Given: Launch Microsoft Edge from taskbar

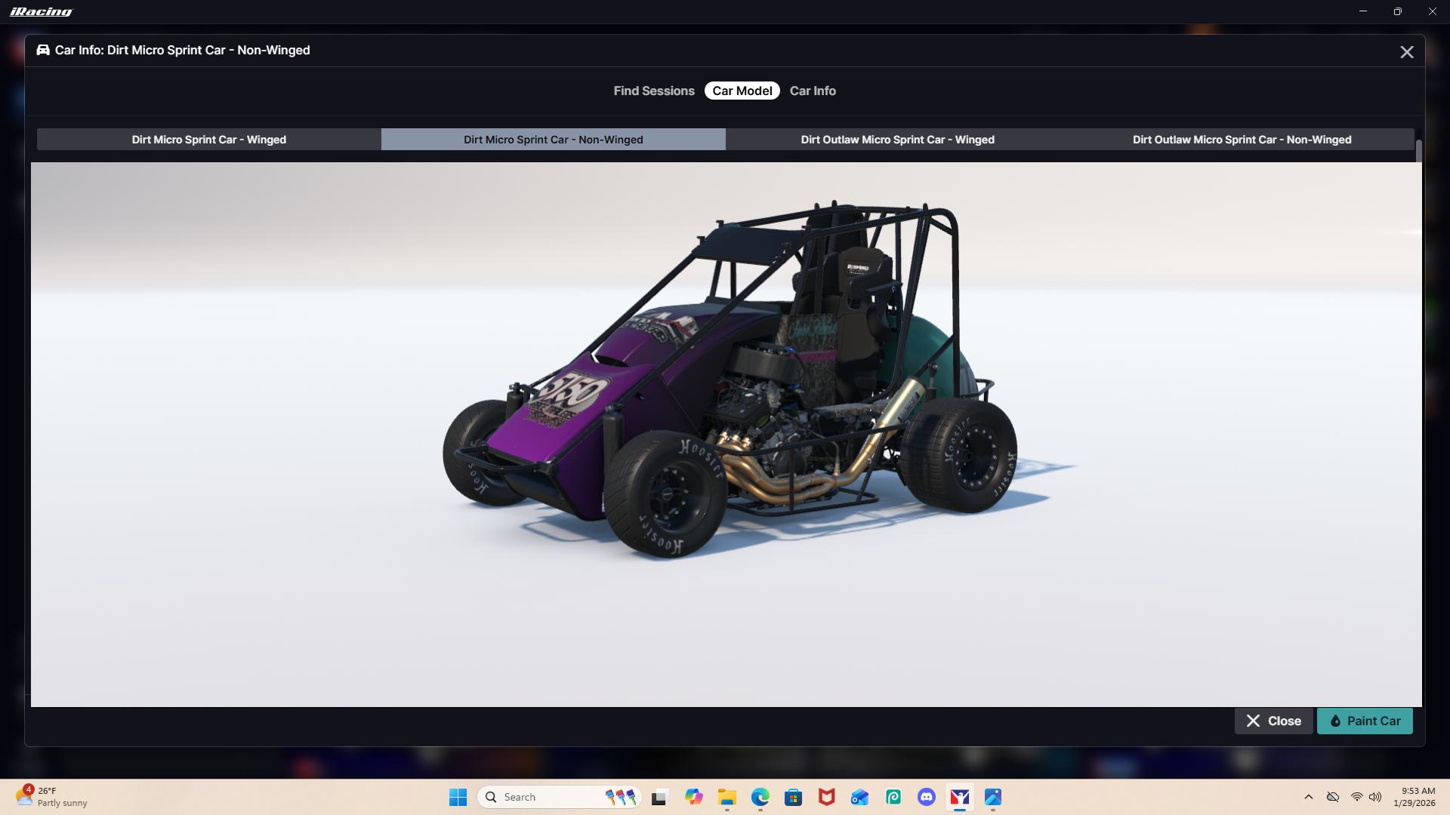Looking at the screenshot, I should (760, 797).
